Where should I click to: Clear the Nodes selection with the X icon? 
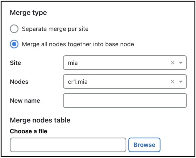(x=173, y=82)
